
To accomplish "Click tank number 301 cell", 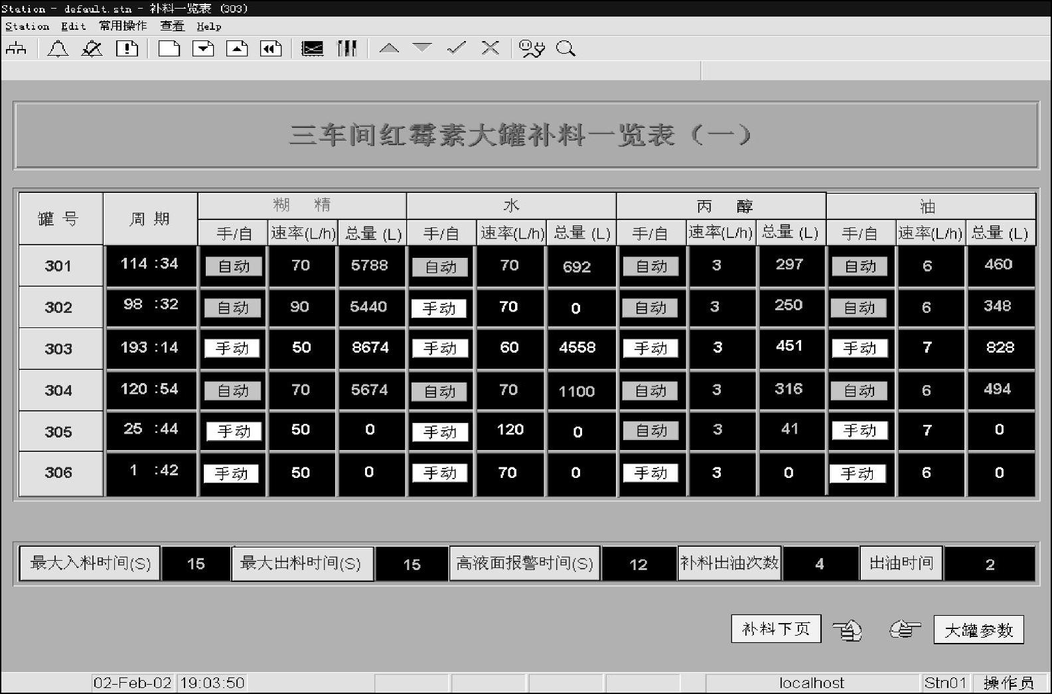I will pyautogui.click(x=60, y=266).
